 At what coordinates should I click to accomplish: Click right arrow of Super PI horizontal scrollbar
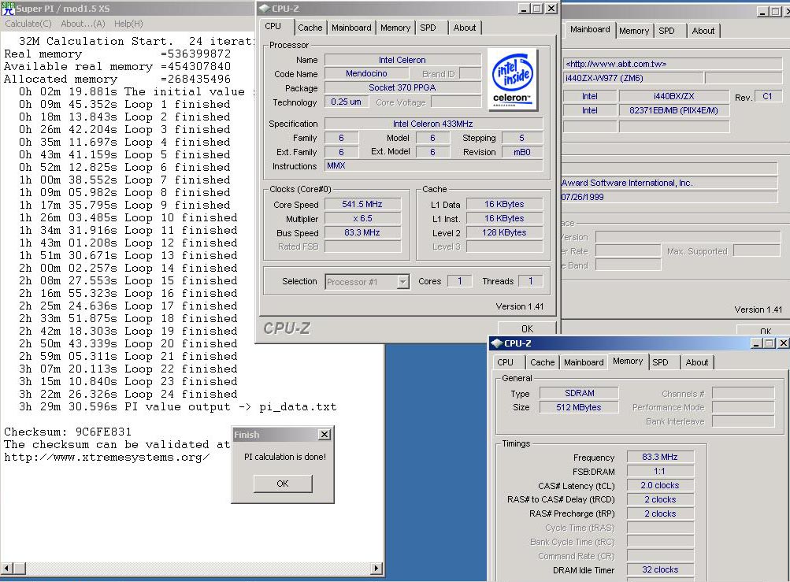pyautogui.click(x=376, y=568)
